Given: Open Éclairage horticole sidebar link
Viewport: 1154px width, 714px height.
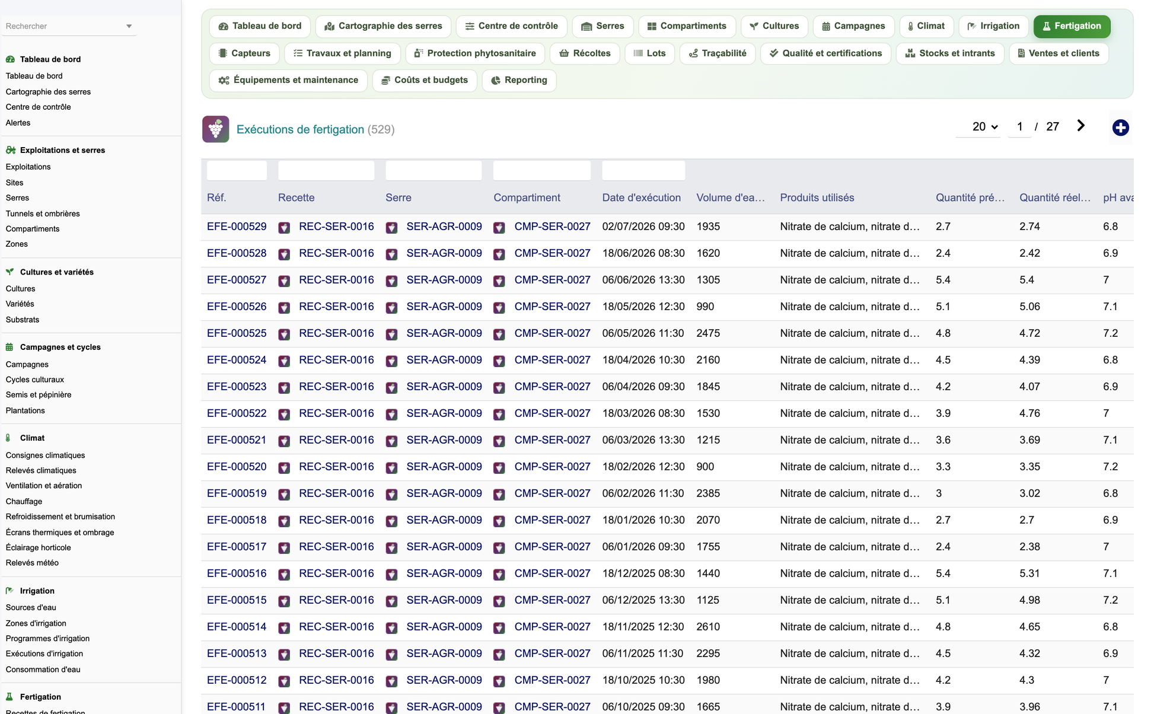Looking at the screenshot, I should click(x=39, y=547).
